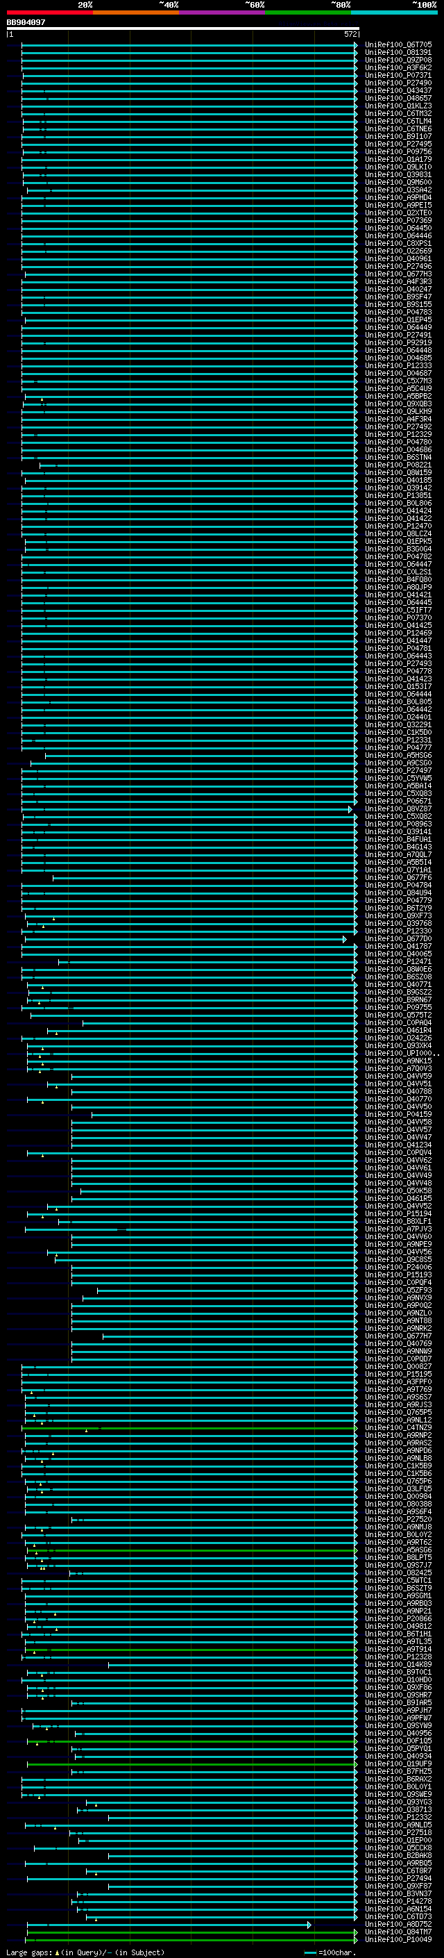This screenshot has height=1958, width=444.
Task: Select label UniRef100_P04783
Action: click(398, 313)
